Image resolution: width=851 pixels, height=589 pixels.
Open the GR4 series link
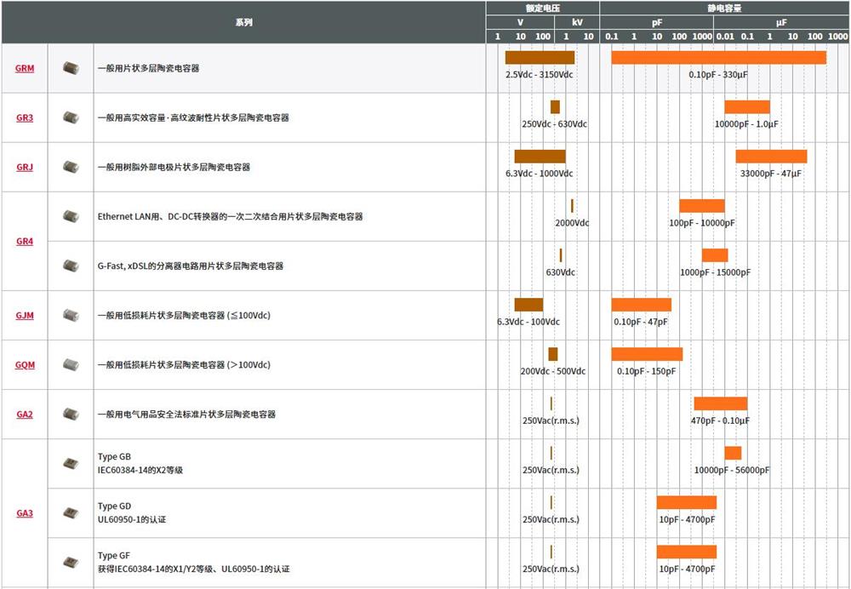25,241
